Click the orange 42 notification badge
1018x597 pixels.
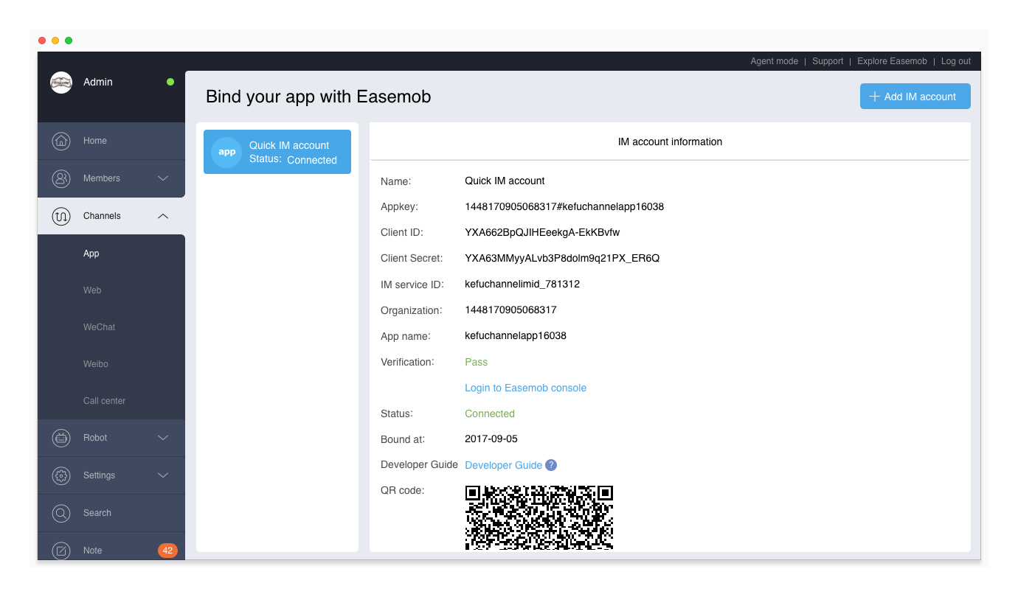(x=167, y=551)
